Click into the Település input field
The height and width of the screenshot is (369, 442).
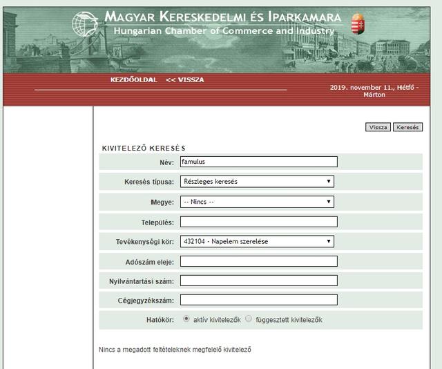[259, 222]
